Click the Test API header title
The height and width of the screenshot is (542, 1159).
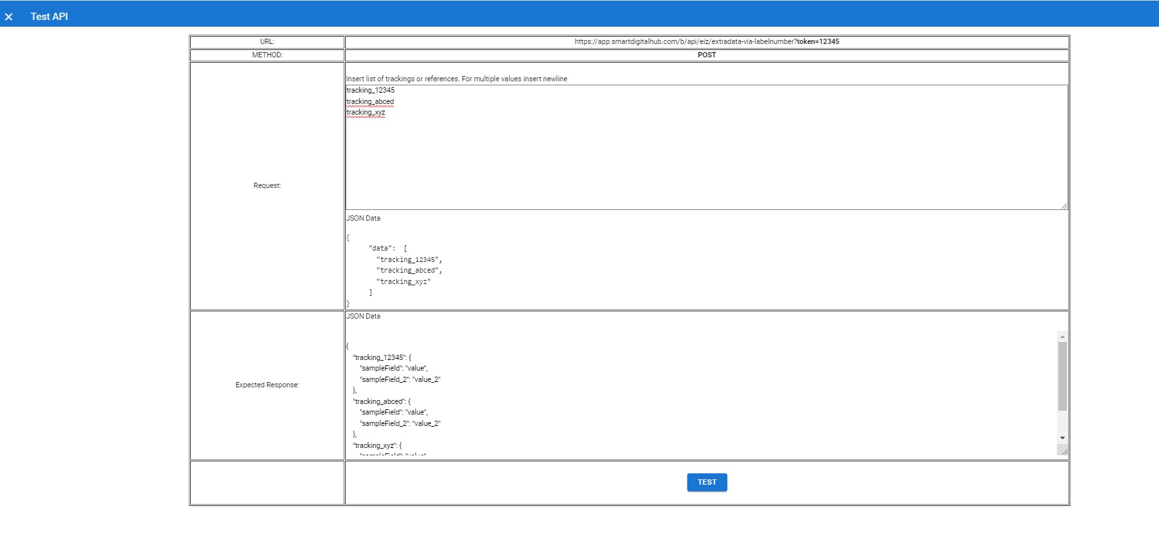(x=49, y=17)
